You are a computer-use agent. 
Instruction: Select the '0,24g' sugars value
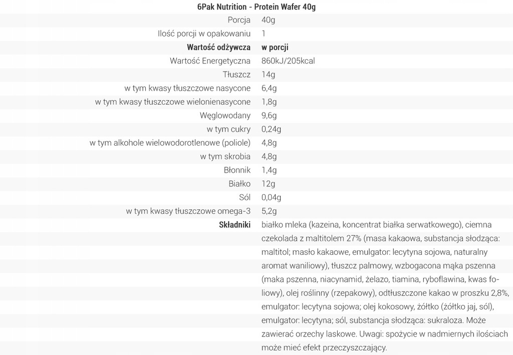[272, 129]
